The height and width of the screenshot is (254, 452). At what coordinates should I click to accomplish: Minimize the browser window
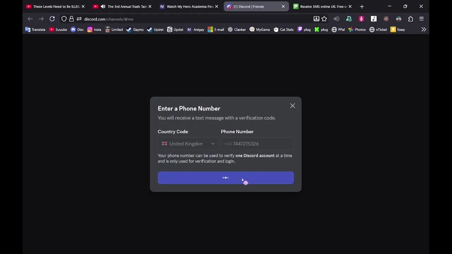click(389, 6)
